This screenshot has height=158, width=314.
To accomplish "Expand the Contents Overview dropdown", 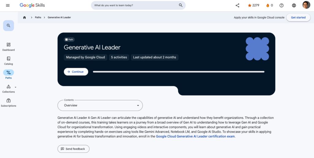I will pos(100,105).
